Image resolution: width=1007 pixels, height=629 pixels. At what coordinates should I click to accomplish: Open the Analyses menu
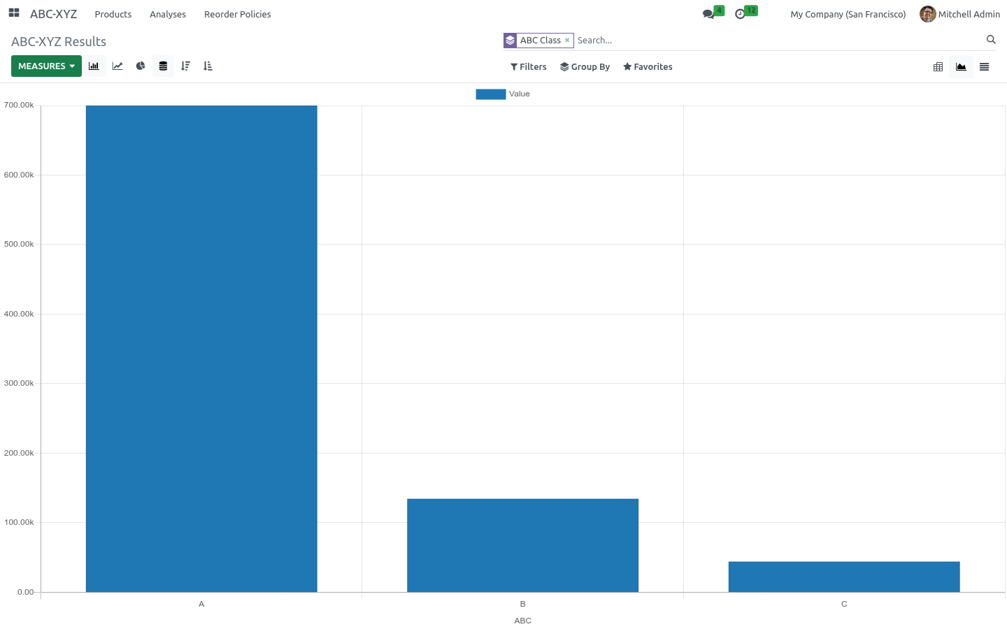(168, 14)
